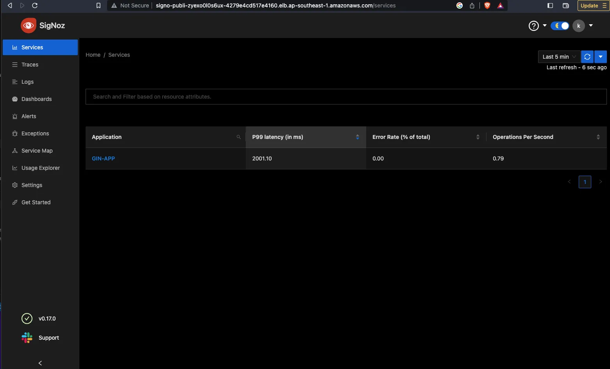This screenshot has width=610, height=369.
Task: Click the SigNoz eye logo icon
Action: [x=29, y=25]
